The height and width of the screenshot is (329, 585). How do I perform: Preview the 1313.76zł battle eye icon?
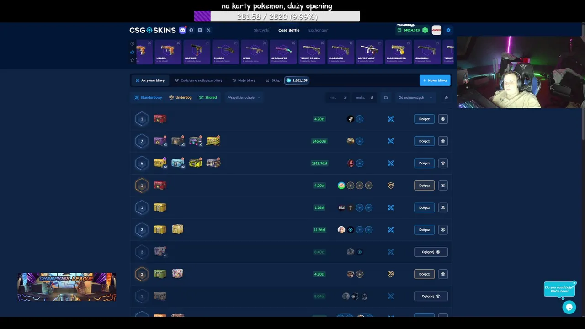click(443, 163)
